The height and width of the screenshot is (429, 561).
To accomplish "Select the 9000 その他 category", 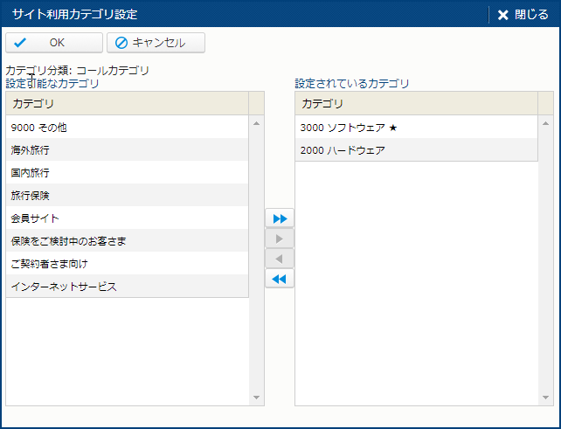I will click(127, 128).
